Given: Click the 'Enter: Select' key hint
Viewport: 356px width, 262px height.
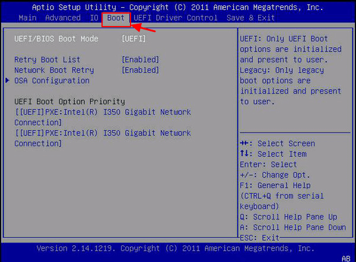Looking at the screenshot, I should (x=268, y=164).
